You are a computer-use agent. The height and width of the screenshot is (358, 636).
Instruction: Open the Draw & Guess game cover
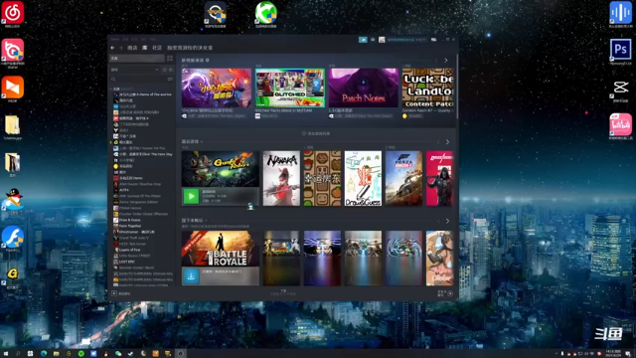pyautogui.click(x=363, y=178)
